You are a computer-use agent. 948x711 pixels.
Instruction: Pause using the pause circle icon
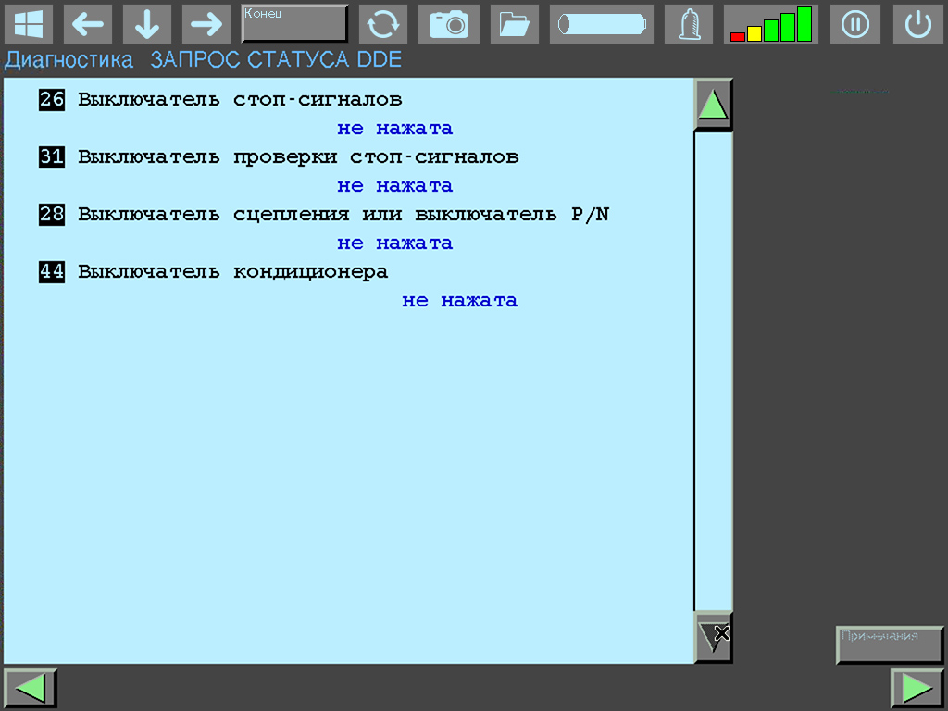tap(854, 24)
